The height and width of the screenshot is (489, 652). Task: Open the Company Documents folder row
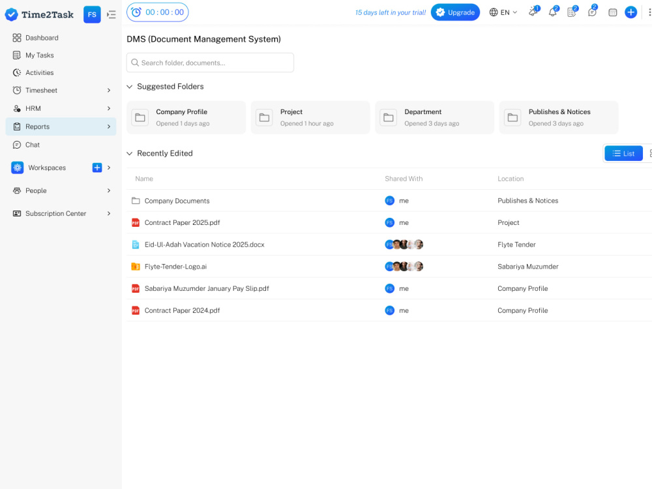[389, 201]
